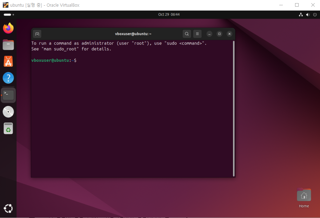The height and width of the screenshot is (218, 320).
Task: Launch the Ubuntu App Center icon
Action: click(x=8, y=61)
